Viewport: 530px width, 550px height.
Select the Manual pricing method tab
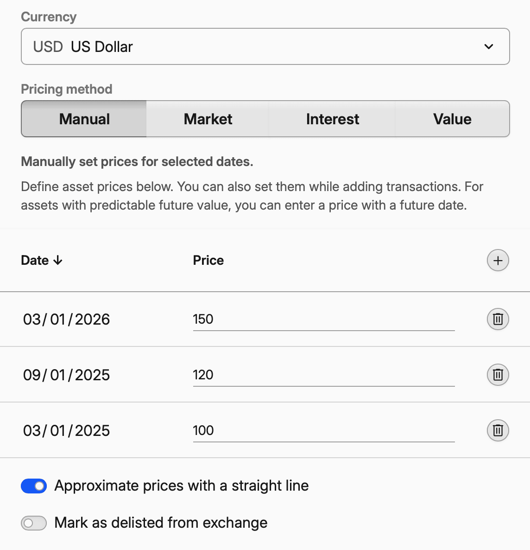tap(84, 119)
